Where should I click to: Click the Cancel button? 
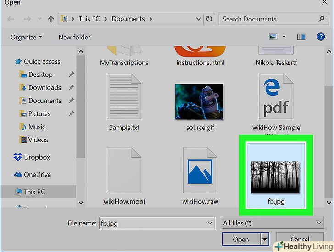pos(300,239)
